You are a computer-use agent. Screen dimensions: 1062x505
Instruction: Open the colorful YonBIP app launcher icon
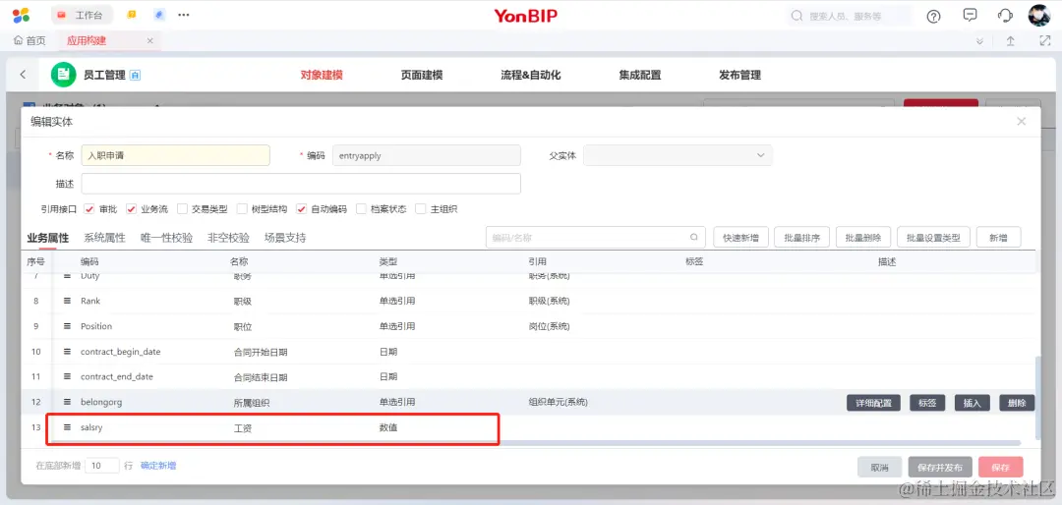(x=21, y=15)
